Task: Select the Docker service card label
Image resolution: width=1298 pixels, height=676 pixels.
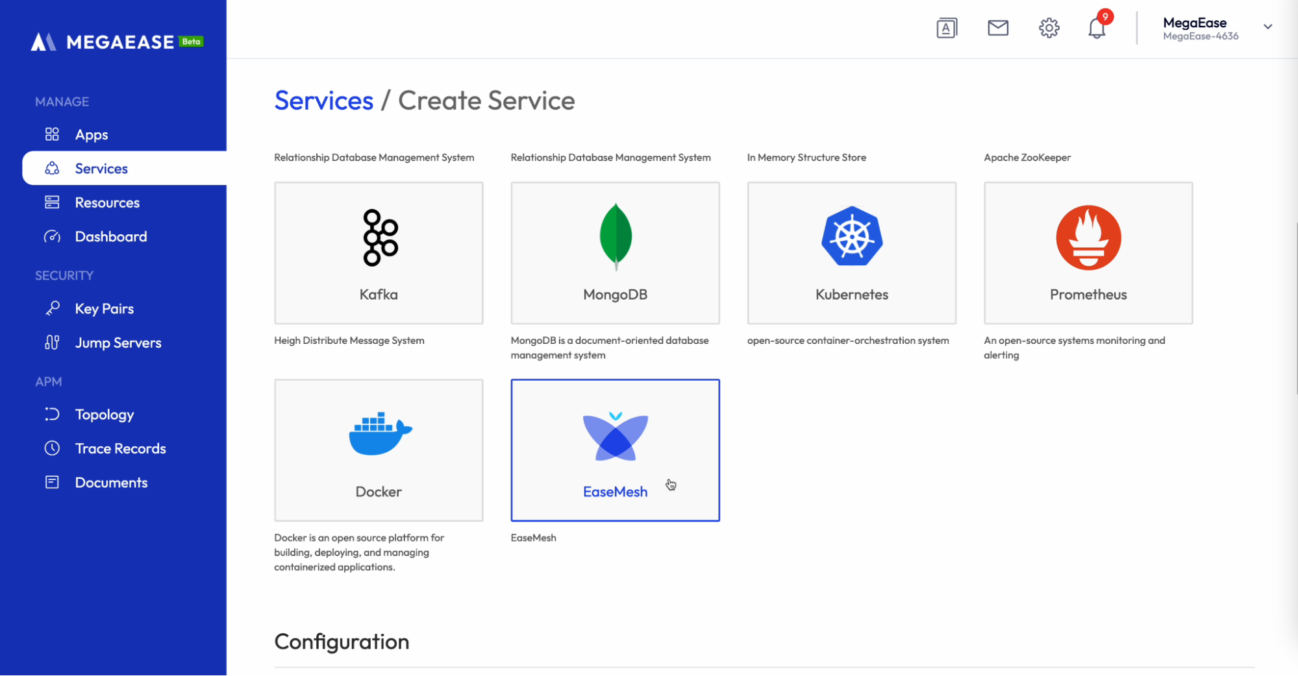Action: (379, 492)
